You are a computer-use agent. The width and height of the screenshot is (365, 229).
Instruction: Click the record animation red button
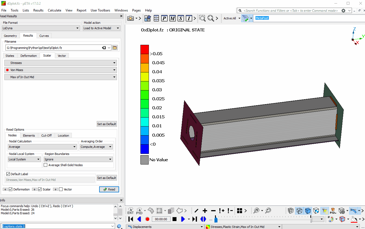click(148, 219)
